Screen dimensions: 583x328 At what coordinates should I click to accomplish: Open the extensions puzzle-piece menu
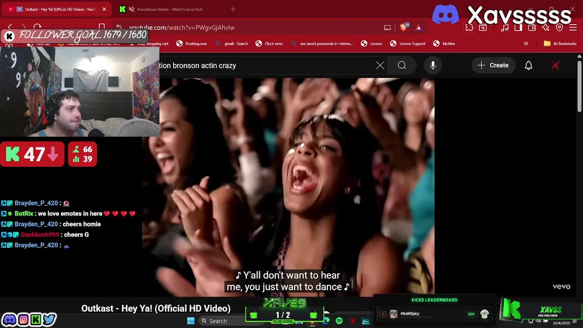click(469, 28)
